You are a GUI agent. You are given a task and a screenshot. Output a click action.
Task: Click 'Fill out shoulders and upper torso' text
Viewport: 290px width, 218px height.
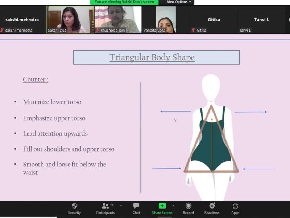tap(69, 149)
